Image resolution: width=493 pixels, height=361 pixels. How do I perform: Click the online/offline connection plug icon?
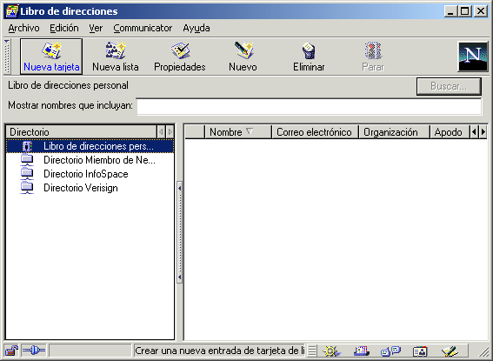pos(34,351)
